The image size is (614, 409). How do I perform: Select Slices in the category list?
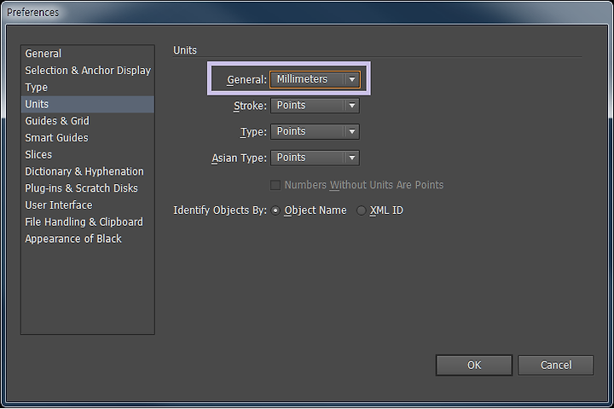pyautogui.click(x=88, y=154)
